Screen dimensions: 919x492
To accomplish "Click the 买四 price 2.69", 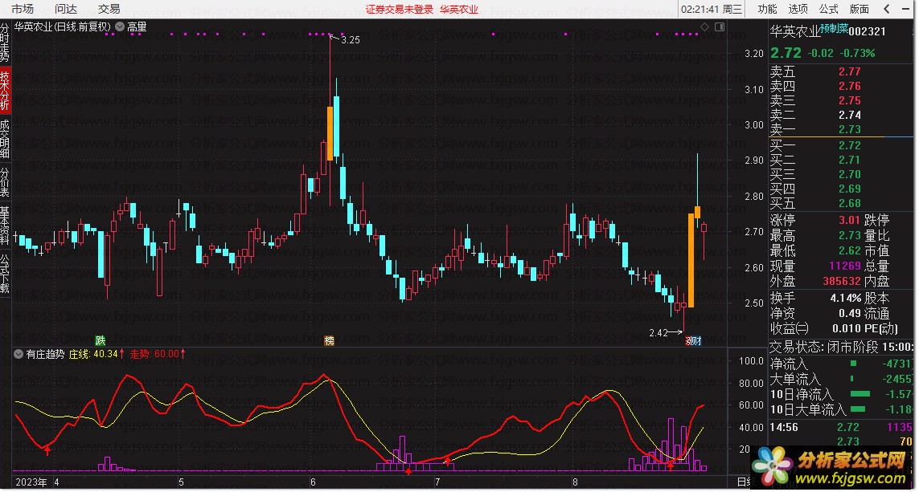I will pos(849,189).
